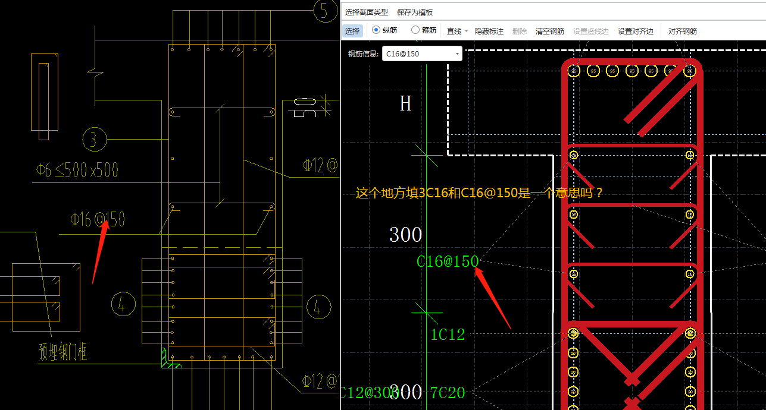Click the 设置虚线边 toolbar button
This screenshot has height=410, width=766.
[590, 31]
